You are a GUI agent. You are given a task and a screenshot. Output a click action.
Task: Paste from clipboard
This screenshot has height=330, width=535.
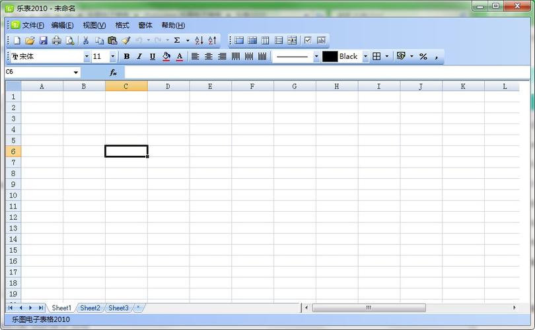(x=112, y=40)
